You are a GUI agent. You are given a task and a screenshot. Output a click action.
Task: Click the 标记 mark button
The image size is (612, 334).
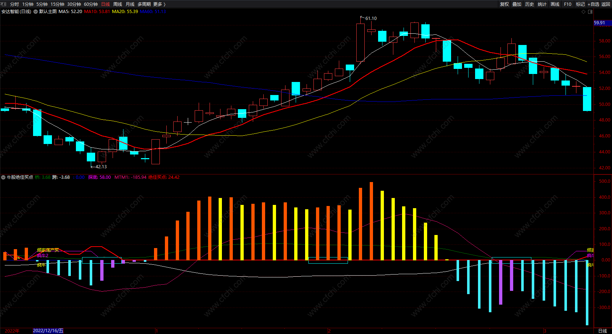(580, 4)
